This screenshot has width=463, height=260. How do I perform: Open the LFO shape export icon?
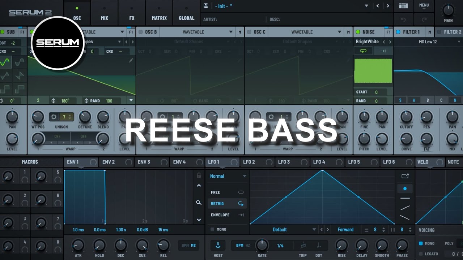click(405, 176)
